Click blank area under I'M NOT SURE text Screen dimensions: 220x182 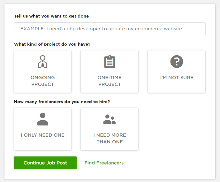(x=177, y=86)
